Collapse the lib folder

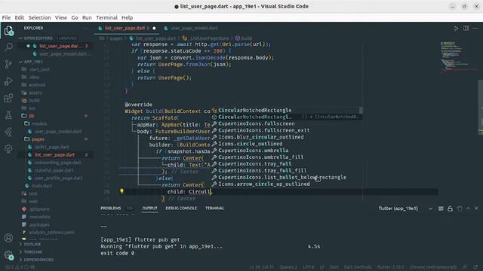pyautogui.click(x=55, y=116)
